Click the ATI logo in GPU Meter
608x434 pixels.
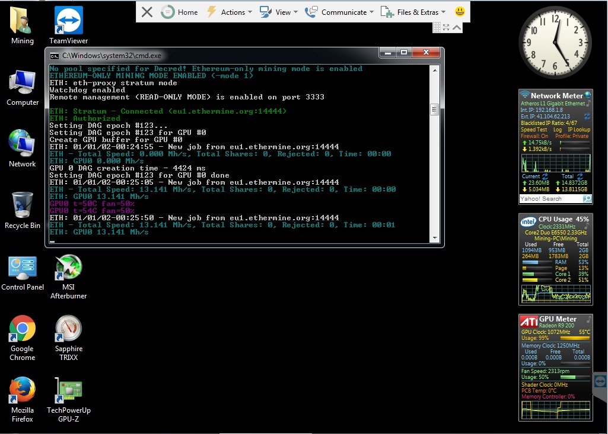[529, 321]
